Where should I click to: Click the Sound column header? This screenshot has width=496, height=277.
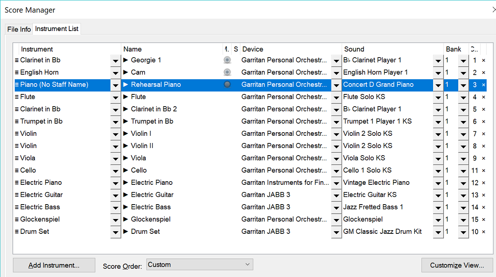pos(354,49)
